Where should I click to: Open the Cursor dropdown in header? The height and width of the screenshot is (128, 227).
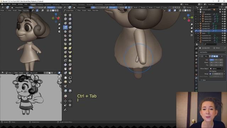coord(166,7)
